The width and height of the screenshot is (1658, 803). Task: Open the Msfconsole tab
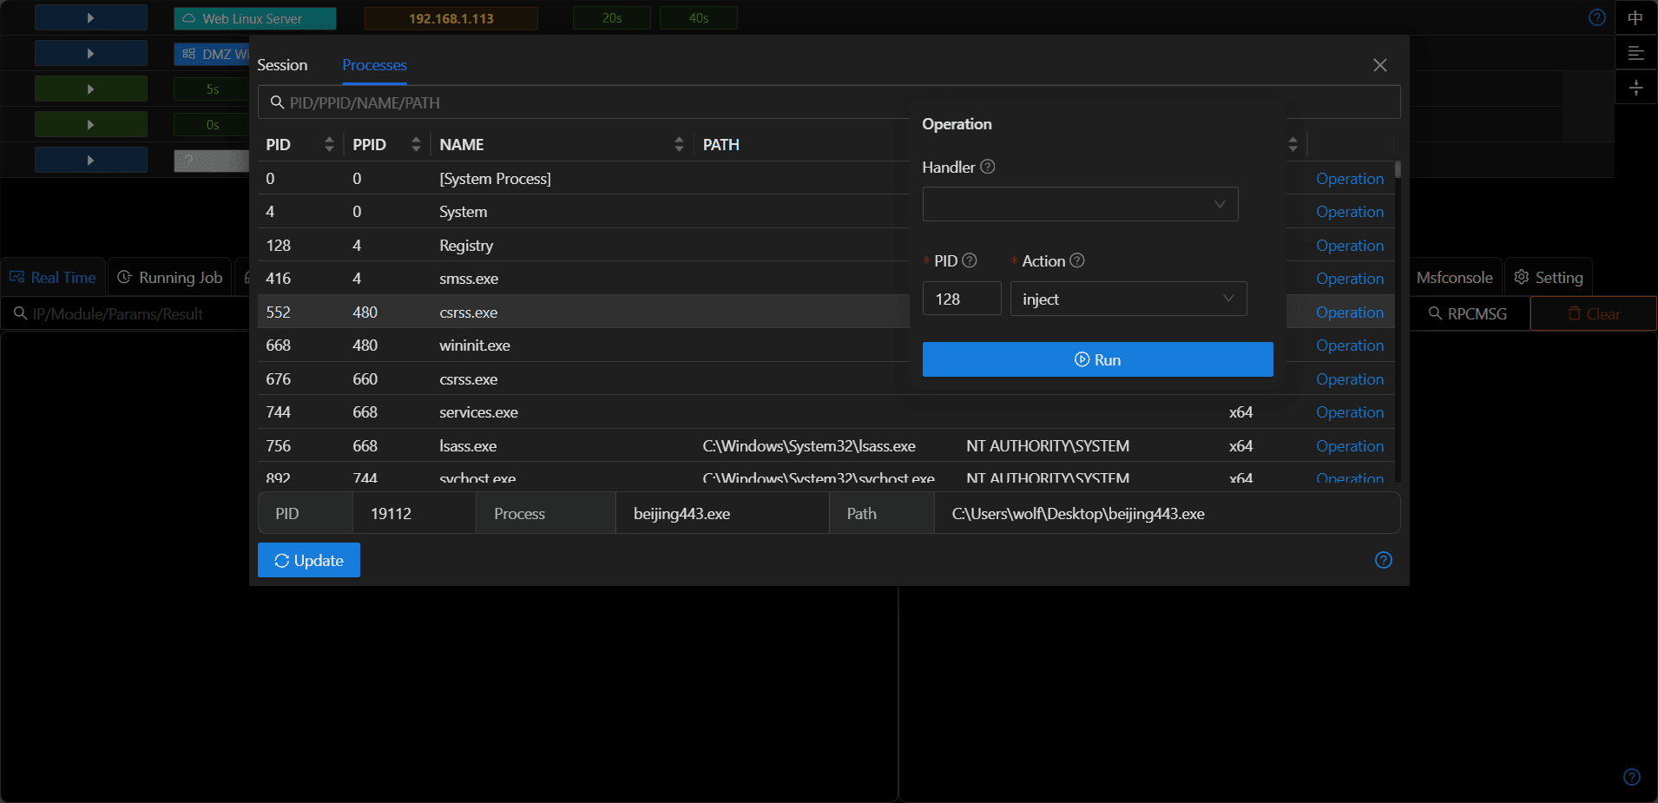[x=1454, y=277]
